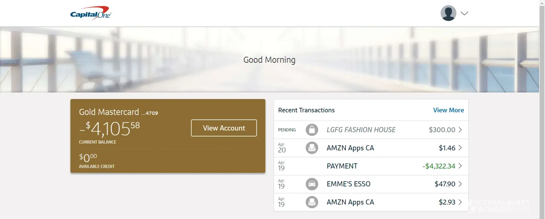Click the LGFG Fashion House lock icon
Screen dimensions: 545x219
(312, 130)
